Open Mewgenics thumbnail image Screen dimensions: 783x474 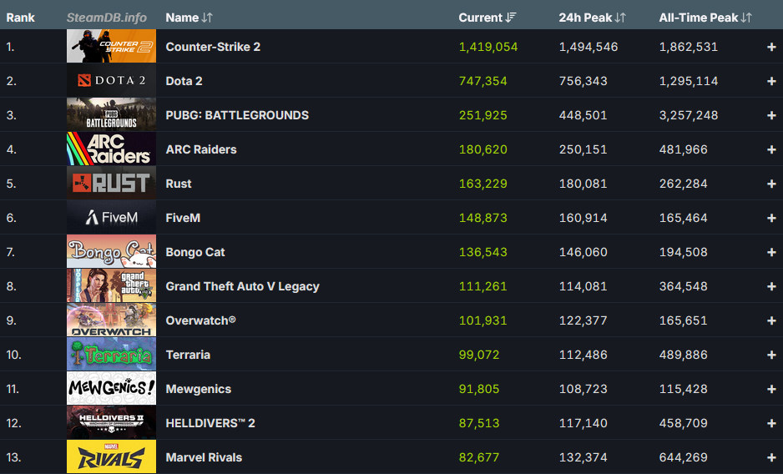pos(111,388)
